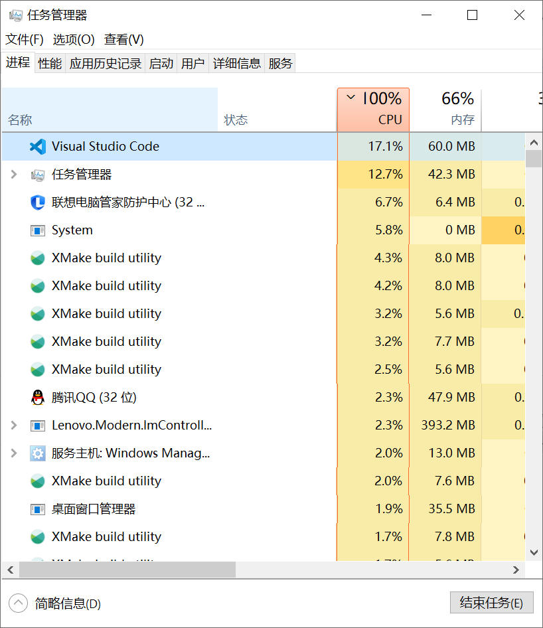Click the 12.7% CPU value
Image resolution: width=543 pixels, height=628 pixels.
(385, 174)
